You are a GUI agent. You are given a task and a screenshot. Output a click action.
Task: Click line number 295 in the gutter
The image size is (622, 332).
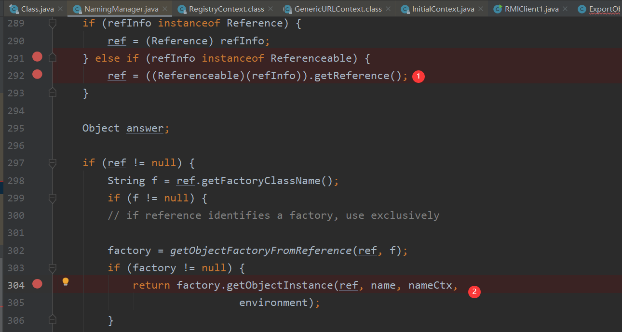(x=16, y=128)
